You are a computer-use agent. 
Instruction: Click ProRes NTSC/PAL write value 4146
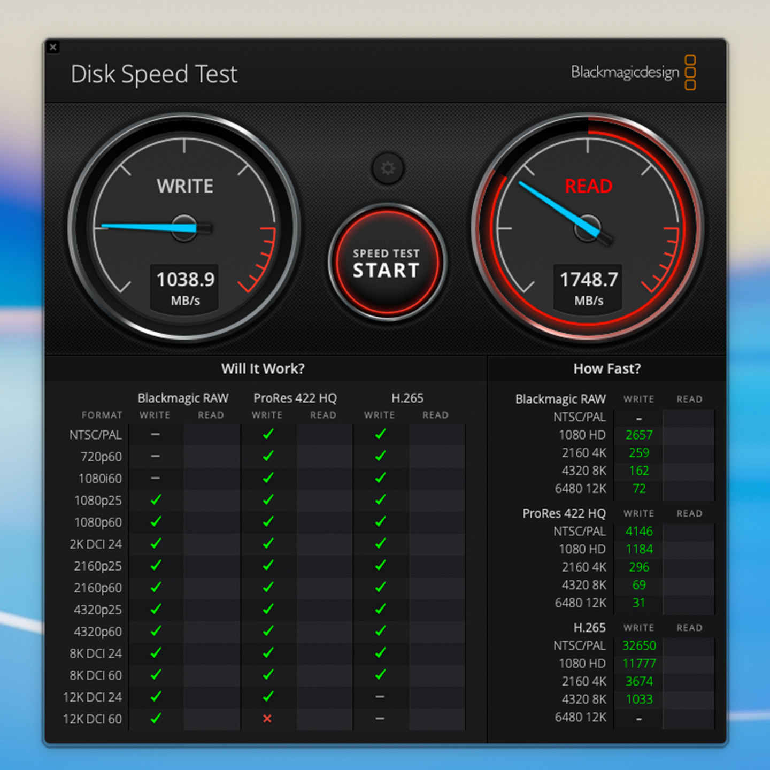tap(639, 532)
